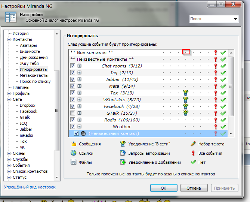
Task: Click green none checkmark in GTalk row
Action: pyautogui.click(x=223, y=113)
